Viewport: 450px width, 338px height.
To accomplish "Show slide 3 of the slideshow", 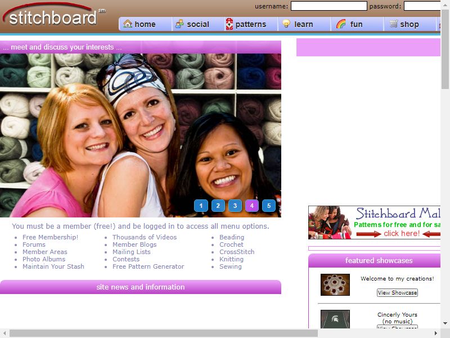I will pyautogui.click(x=235, y=206).
